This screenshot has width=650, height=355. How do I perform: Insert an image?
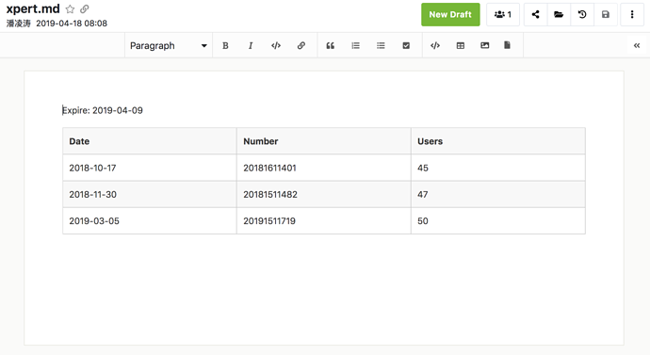485,45
